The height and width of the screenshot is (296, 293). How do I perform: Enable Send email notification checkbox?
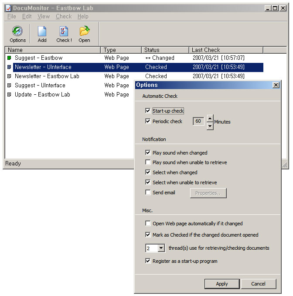tap(148, 193)
